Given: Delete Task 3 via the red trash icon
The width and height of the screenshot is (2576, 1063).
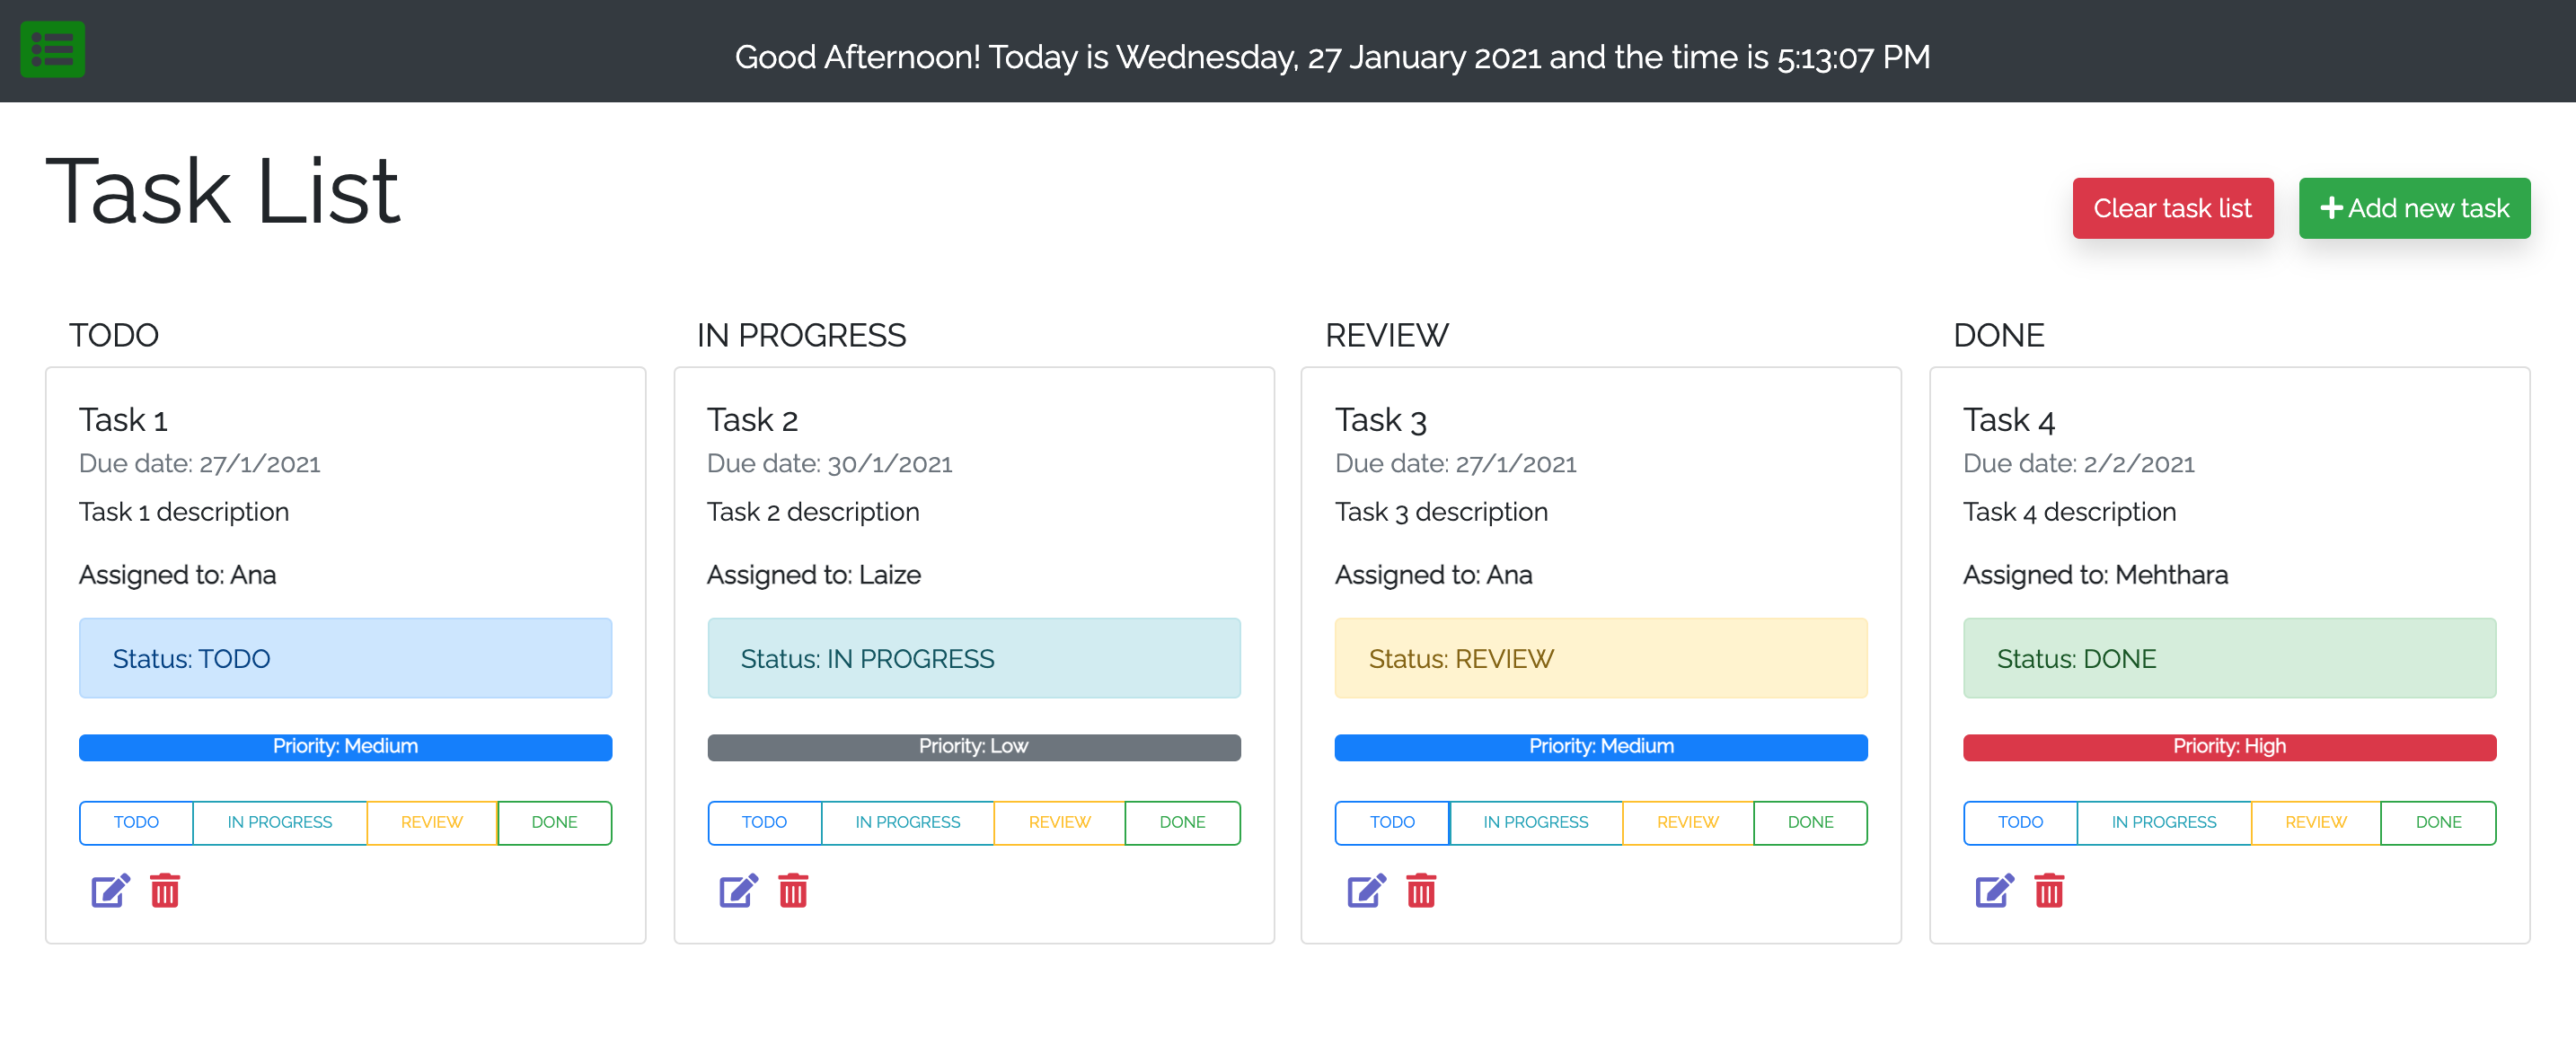Looking at the screenshot, I should click(x=1421, y=890).
